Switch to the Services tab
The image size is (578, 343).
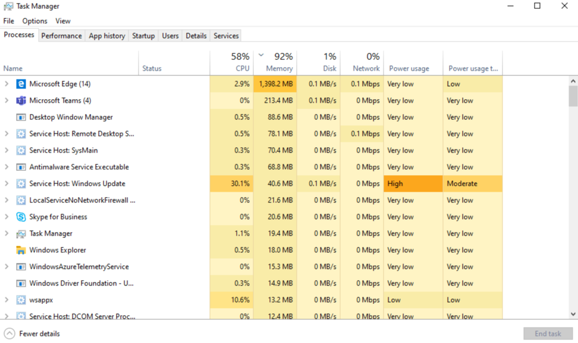click(226, 36)
